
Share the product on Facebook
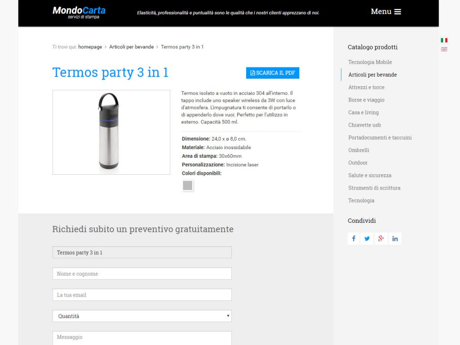tap(354, 239)
